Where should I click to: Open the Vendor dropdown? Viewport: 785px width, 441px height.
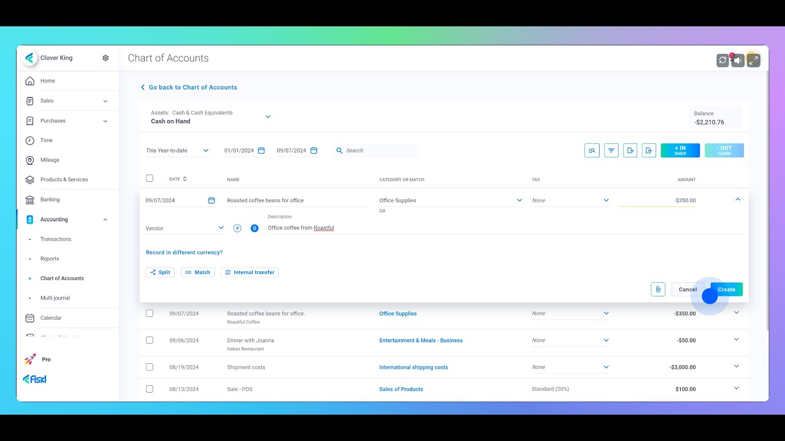tap(185, 228)
